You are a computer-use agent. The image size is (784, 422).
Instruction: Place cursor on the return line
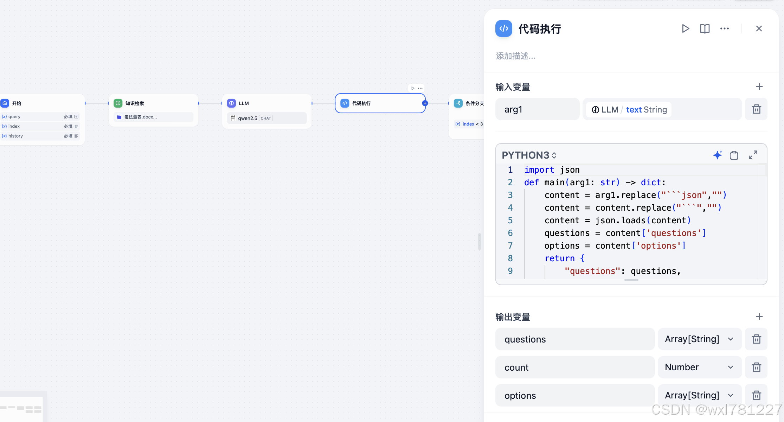tap(565, 258)
